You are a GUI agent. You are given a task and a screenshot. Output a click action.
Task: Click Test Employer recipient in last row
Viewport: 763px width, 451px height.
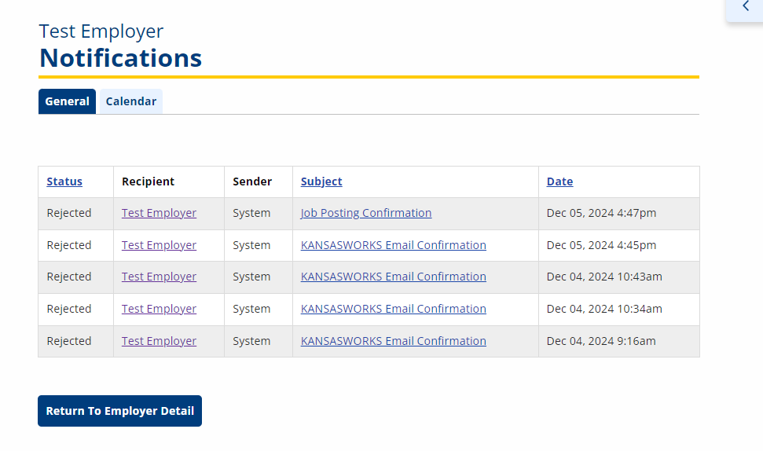tap(159, 341)
